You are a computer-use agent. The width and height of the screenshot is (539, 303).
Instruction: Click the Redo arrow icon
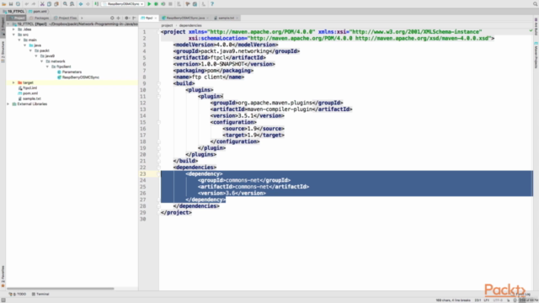(x=34, y=3)
